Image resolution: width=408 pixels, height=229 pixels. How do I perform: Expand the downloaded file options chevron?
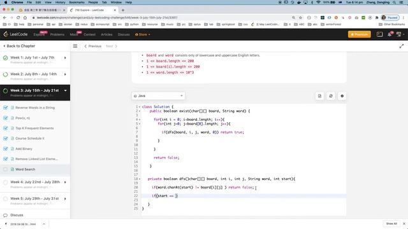coord(44,224)
